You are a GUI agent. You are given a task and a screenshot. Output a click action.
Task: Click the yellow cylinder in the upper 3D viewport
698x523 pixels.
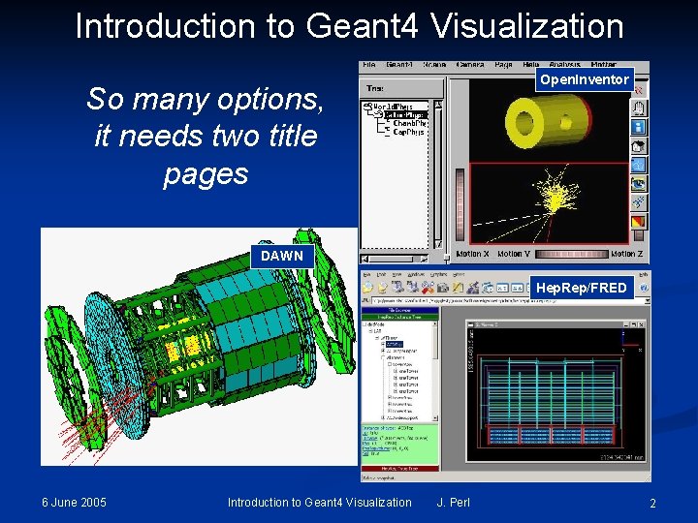pyautogui.click(x=549, y=121)
